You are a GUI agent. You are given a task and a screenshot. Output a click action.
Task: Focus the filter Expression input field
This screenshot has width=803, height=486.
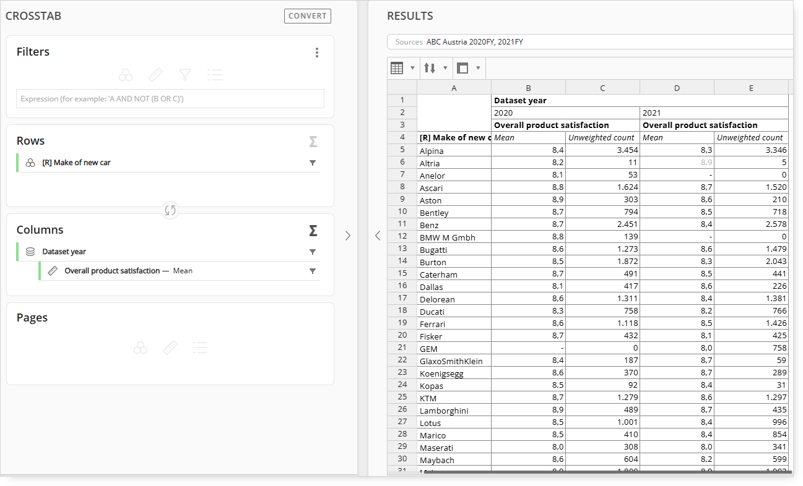coord(170,99)
